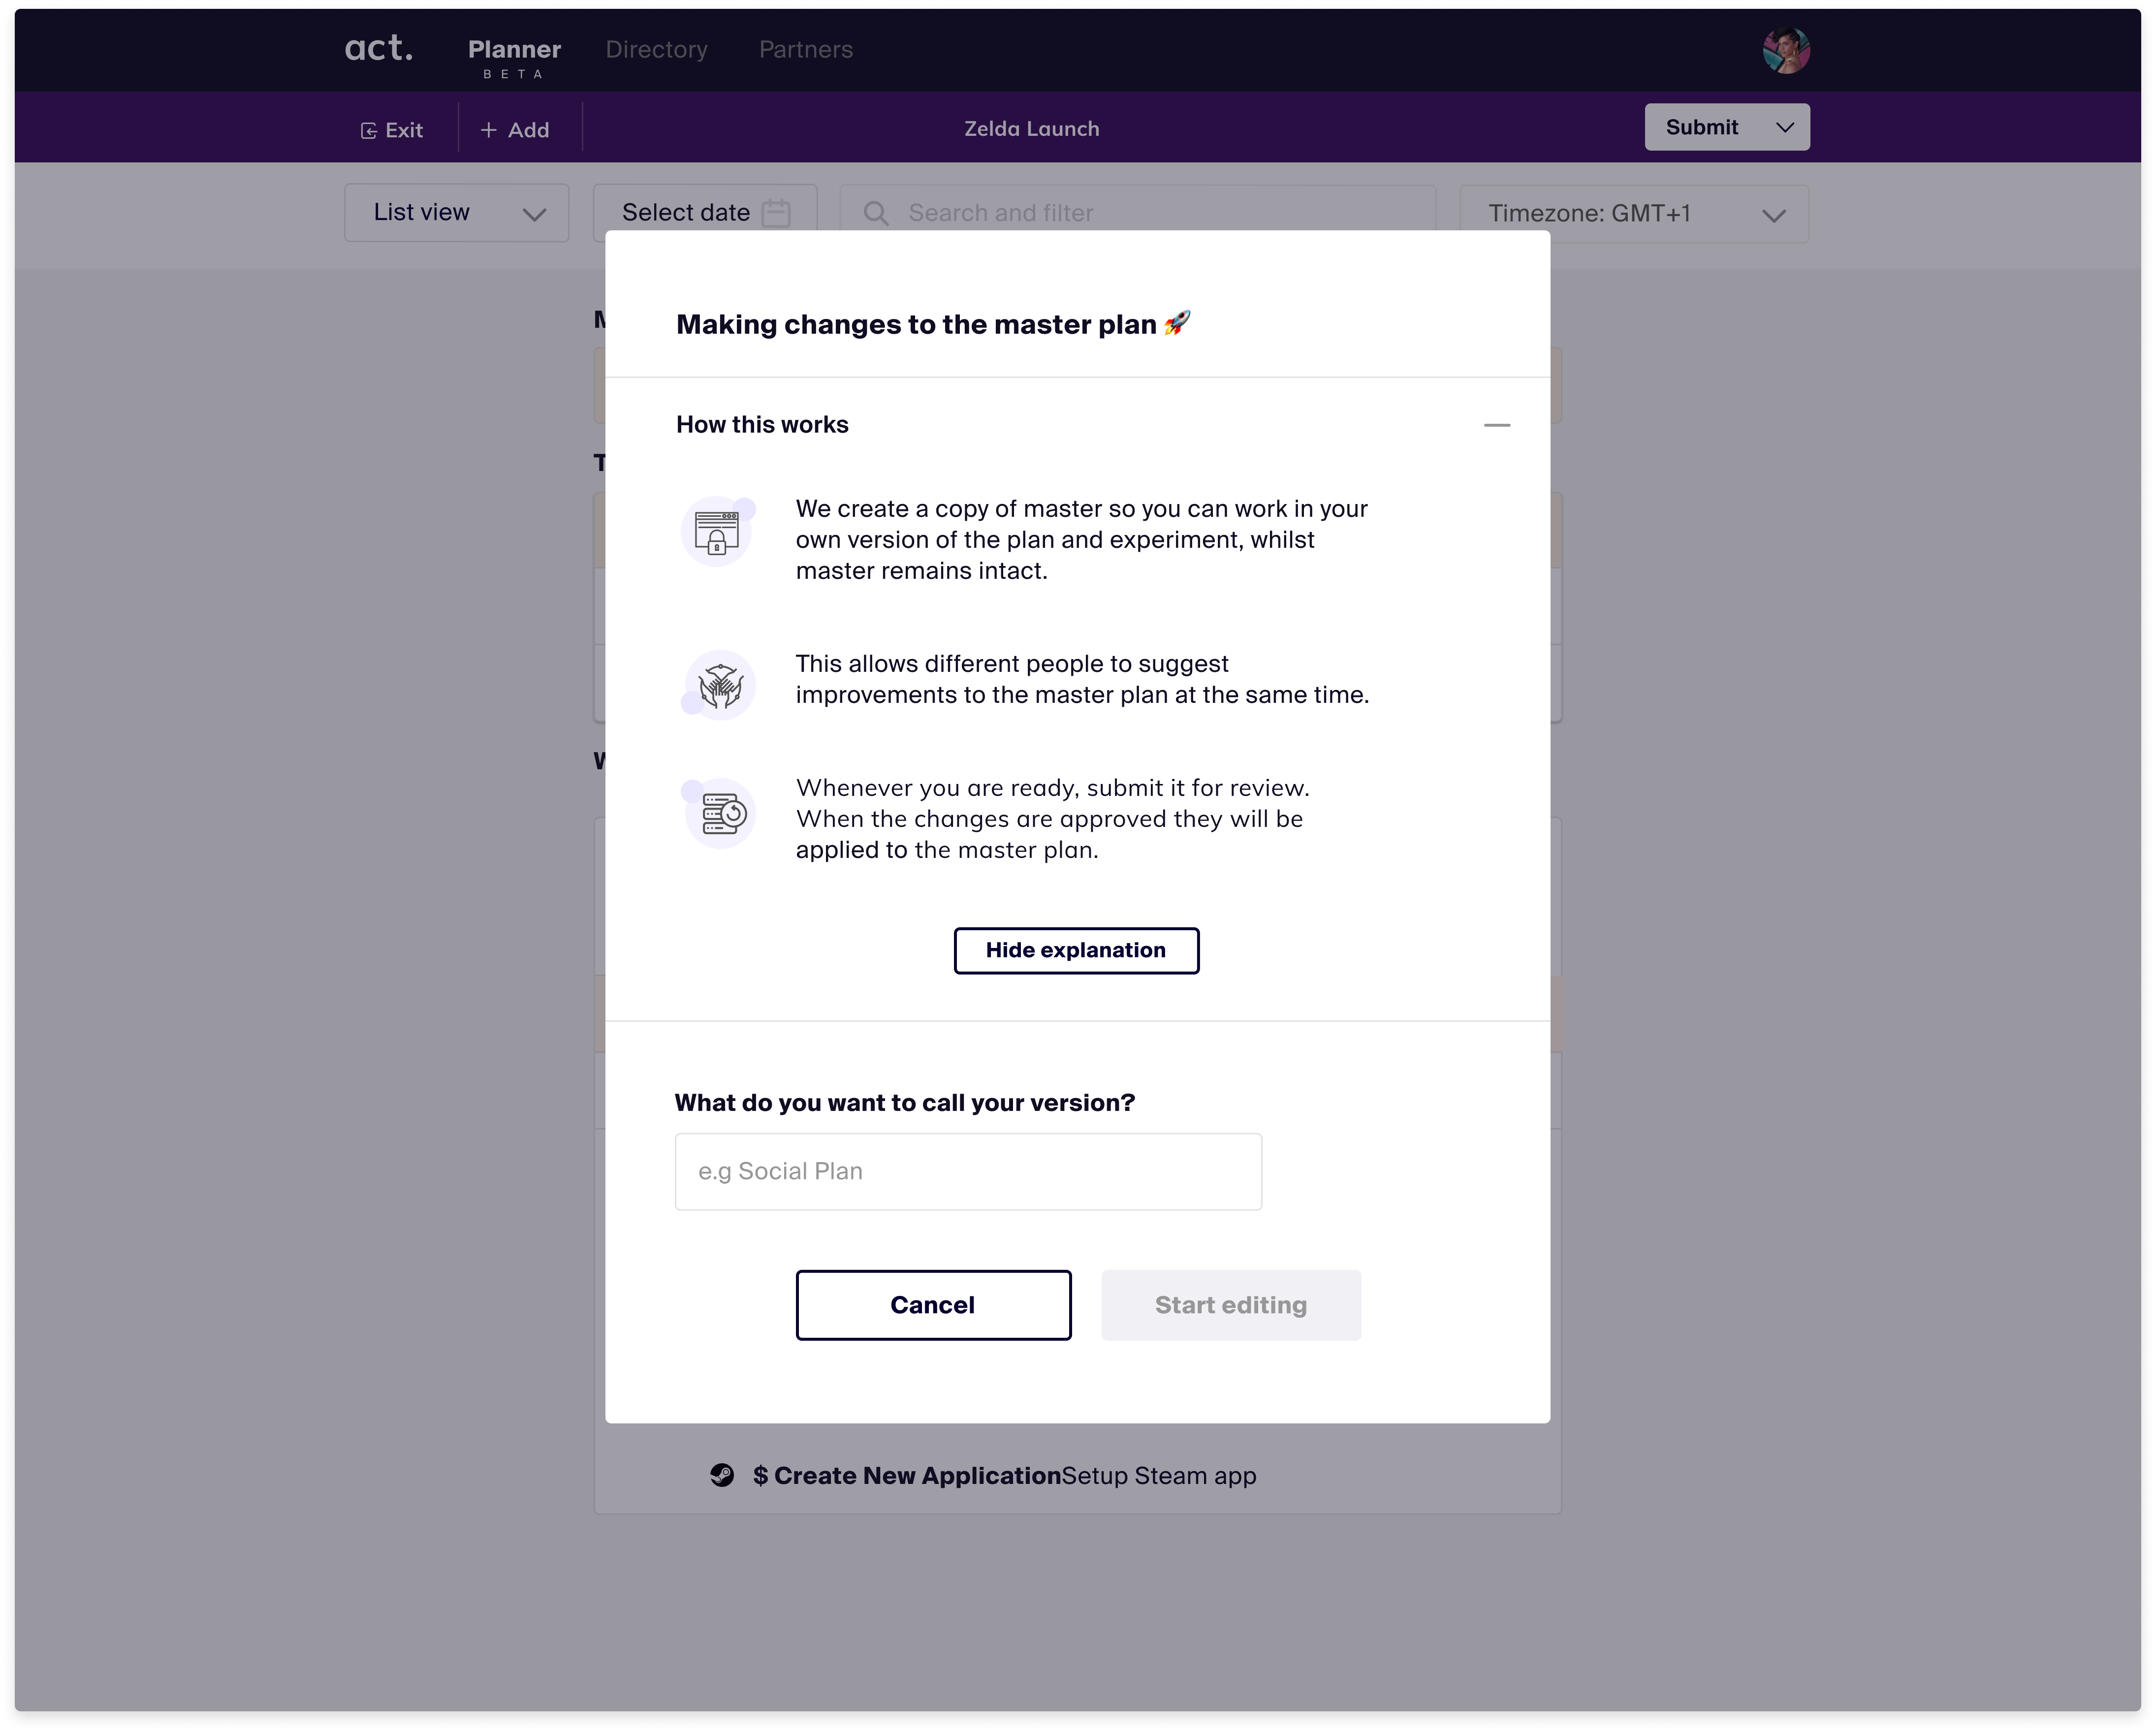Click the Cancel button

933,1305
